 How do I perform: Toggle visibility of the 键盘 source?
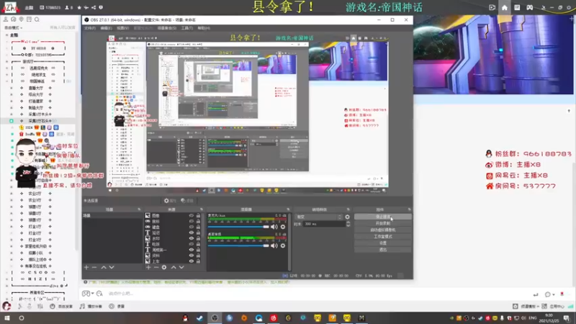(191, 227)
